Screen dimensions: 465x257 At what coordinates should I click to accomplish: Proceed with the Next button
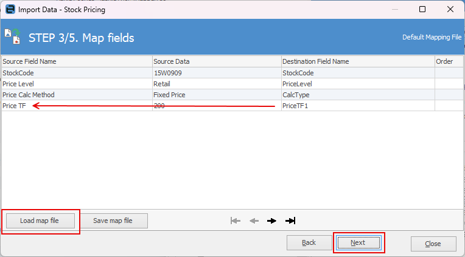coord(358,243)
